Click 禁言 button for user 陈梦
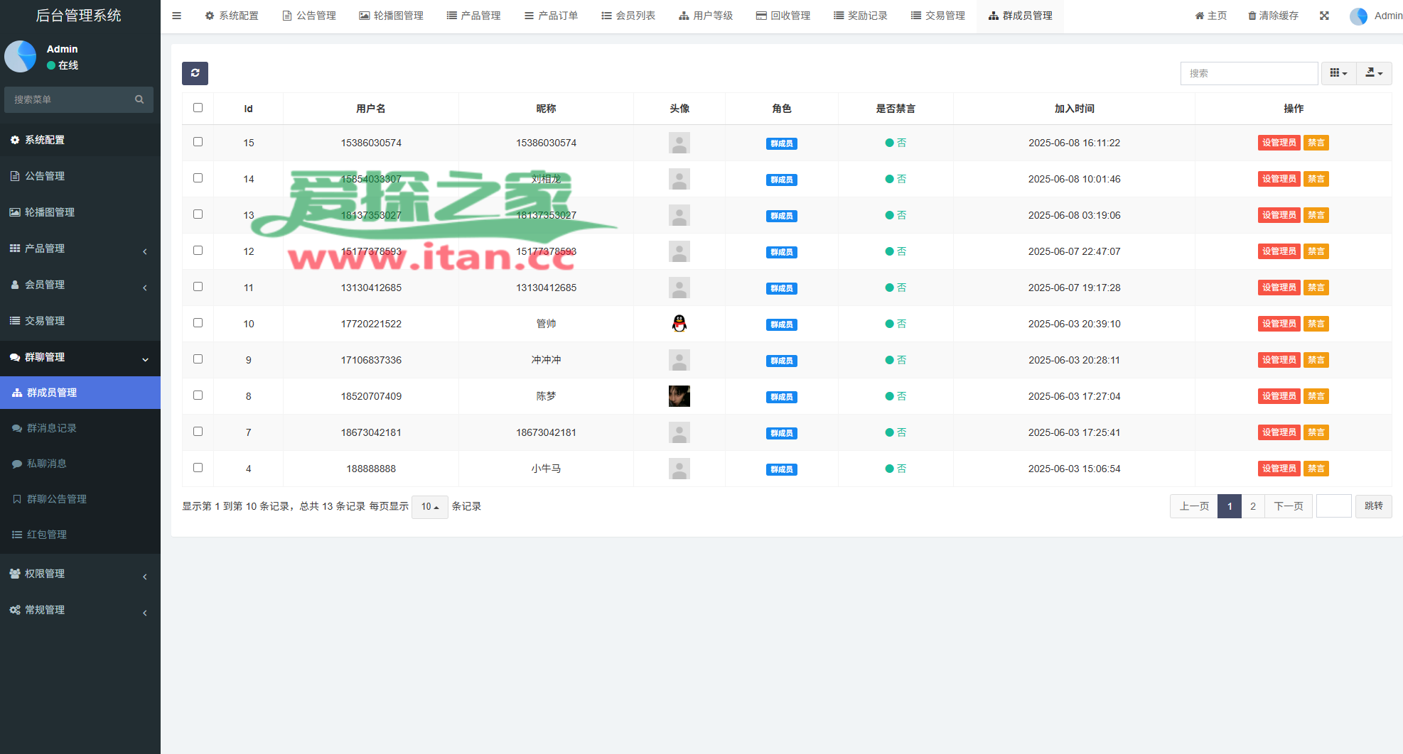Screen dimensions: 1403x754 point(1316,396)
